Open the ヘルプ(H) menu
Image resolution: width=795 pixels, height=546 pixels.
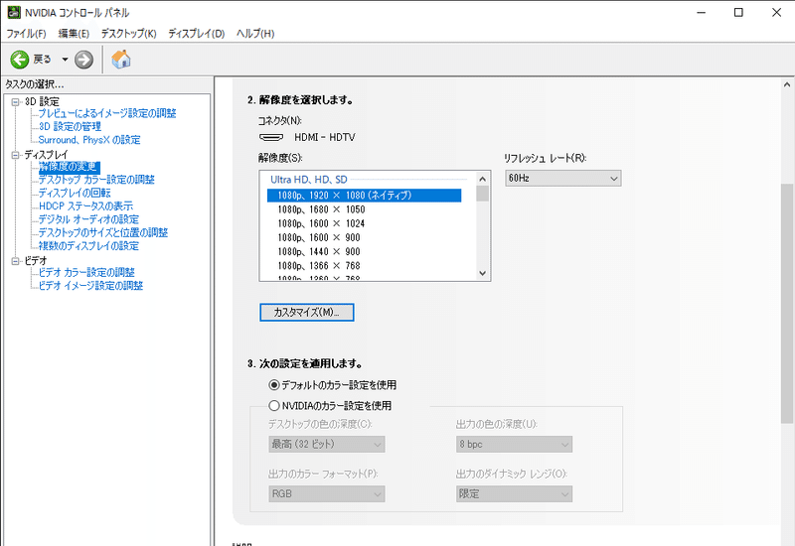[255, 34]
